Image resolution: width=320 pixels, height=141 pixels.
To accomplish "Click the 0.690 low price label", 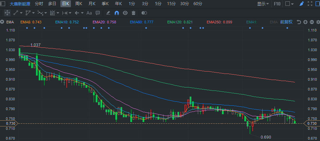I will [x=266, y=137].
